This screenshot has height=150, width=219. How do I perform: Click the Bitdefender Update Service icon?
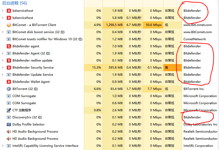tap(9, 75)
